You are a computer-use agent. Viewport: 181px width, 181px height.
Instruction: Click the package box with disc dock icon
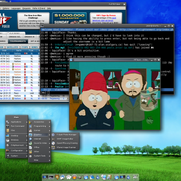[x=110, y=177]
